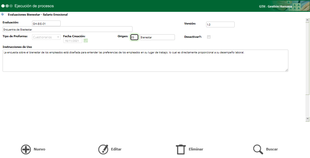Open the Tipo de Proforma dropdown
The width and height of the screenshot is (310, 158).
pyautogui.click(x=46, y=37)
